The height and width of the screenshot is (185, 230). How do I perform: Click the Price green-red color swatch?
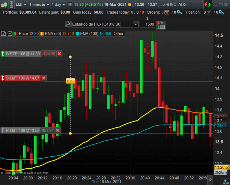pos(16,34)
